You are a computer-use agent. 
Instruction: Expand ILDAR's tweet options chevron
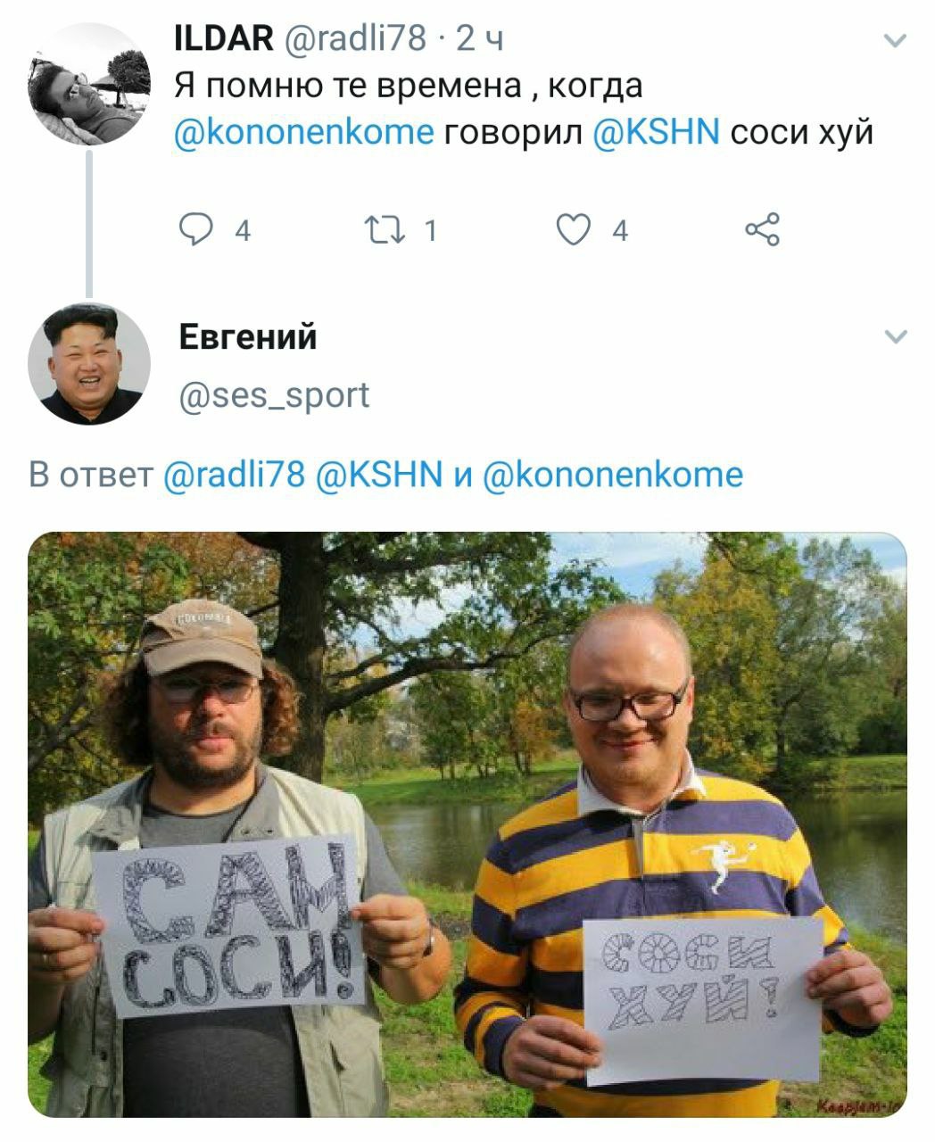click(895, 40)
